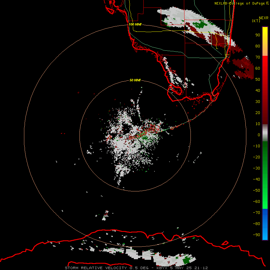
Task: Click the 70 value on the velocity scale
Action: (258, 57)
